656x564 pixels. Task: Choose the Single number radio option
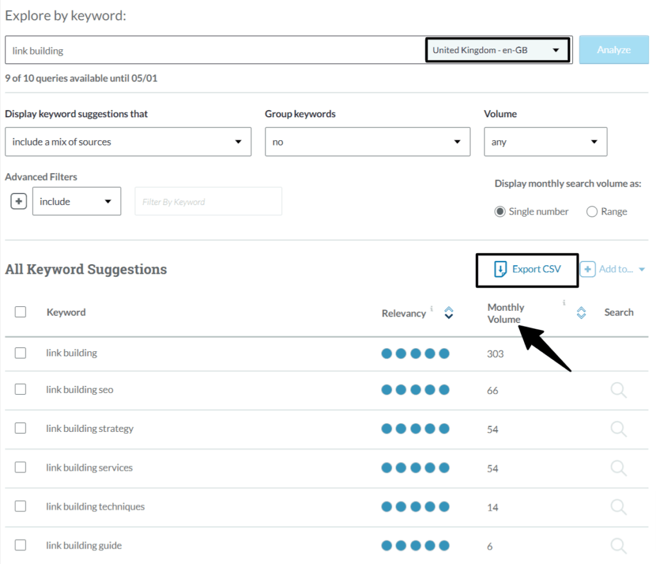[x=500, y=211]
